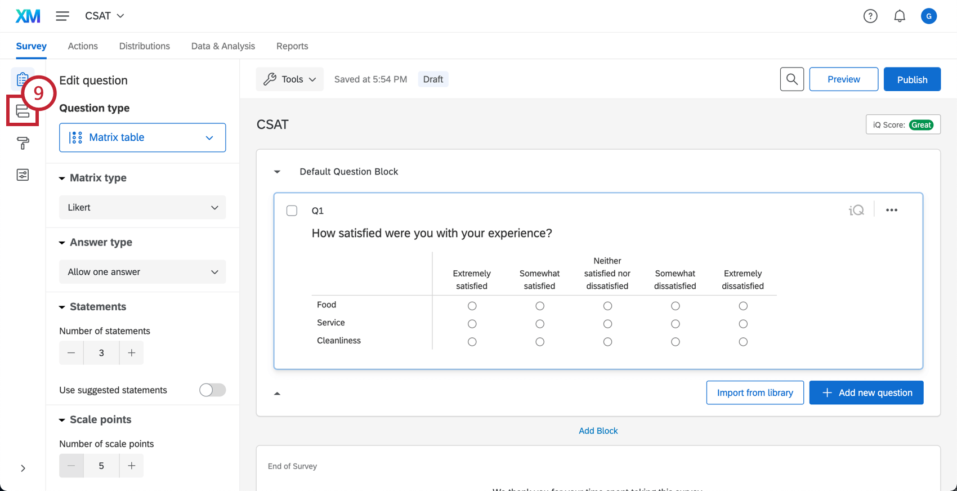Toggle Use suggested statements switch
Image resolution: width=957 pixels, height=491 pixels.
coord(212,390)
